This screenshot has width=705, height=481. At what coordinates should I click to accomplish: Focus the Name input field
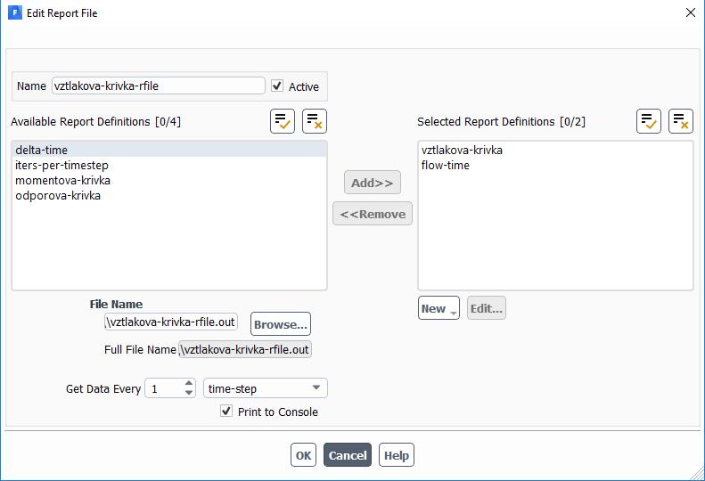click(159, 86)
